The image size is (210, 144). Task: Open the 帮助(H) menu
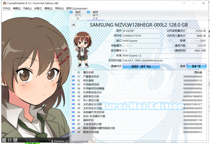pyautogui.click(x=59, y=8)
